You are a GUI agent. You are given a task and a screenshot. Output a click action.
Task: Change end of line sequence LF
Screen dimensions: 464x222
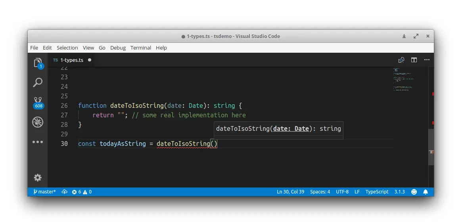(357, 192)
